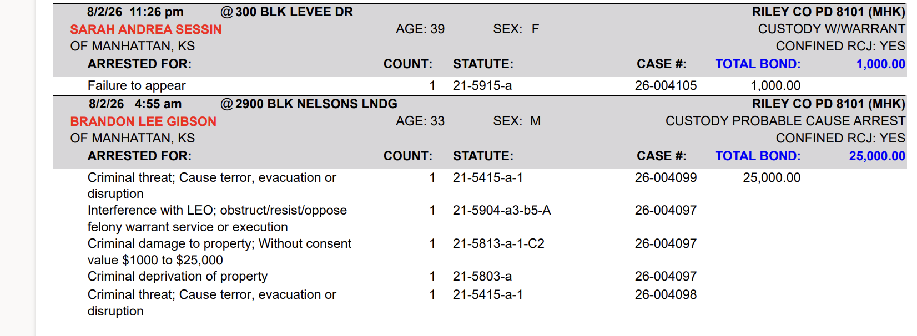The width and height of the screenshot is (917, 336).
Task: Select statute 21-5904-a3-b5-A
Action: coord(502,210)
